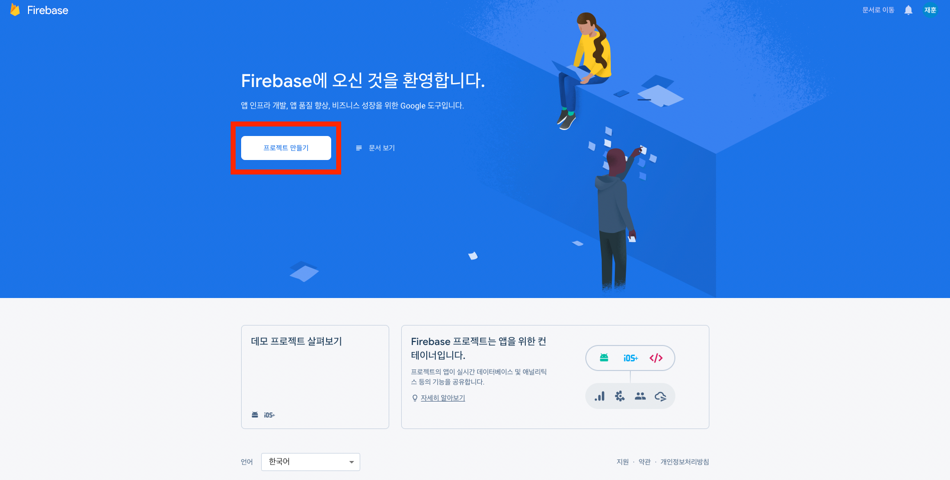Image resolution: width=950 pixels, height=480 pixels.
Task: Open 문서 보기 documentation link
Action: tap(375, 148)
